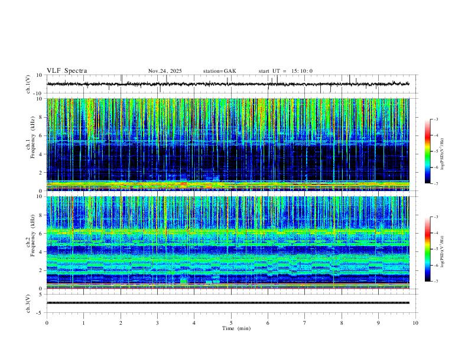Click the 'VLF Spectra' title text
This screenshot has width=468, height=362.
[x=67, y=71]
